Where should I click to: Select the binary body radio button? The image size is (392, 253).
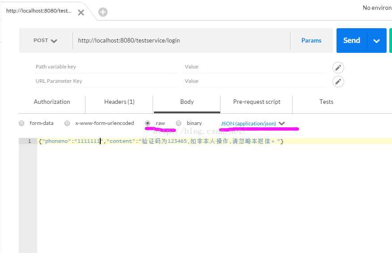[179, 123]
